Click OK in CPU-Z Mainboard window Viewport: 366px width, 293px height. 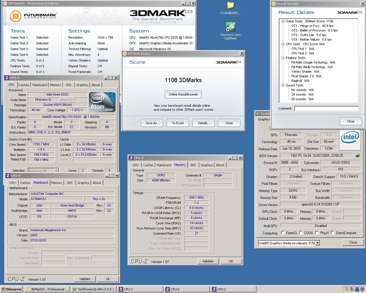pyautogui.click(x=108, y=279)
